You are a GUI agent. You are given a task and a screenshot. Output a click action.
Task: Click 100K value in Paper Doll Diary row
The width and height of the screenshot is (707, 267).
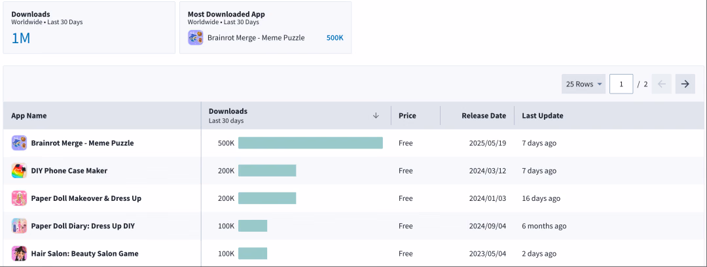(227, 226)
